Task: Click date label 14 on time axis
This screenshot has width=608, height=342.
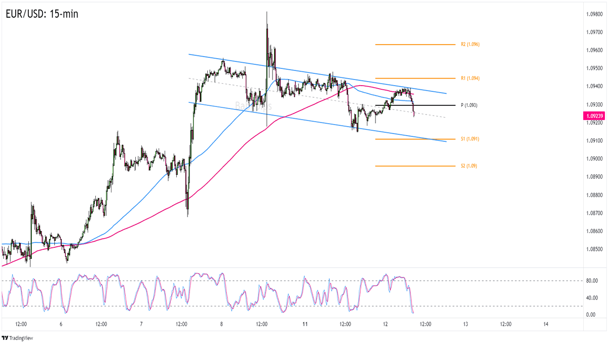Action: (546, 324)
